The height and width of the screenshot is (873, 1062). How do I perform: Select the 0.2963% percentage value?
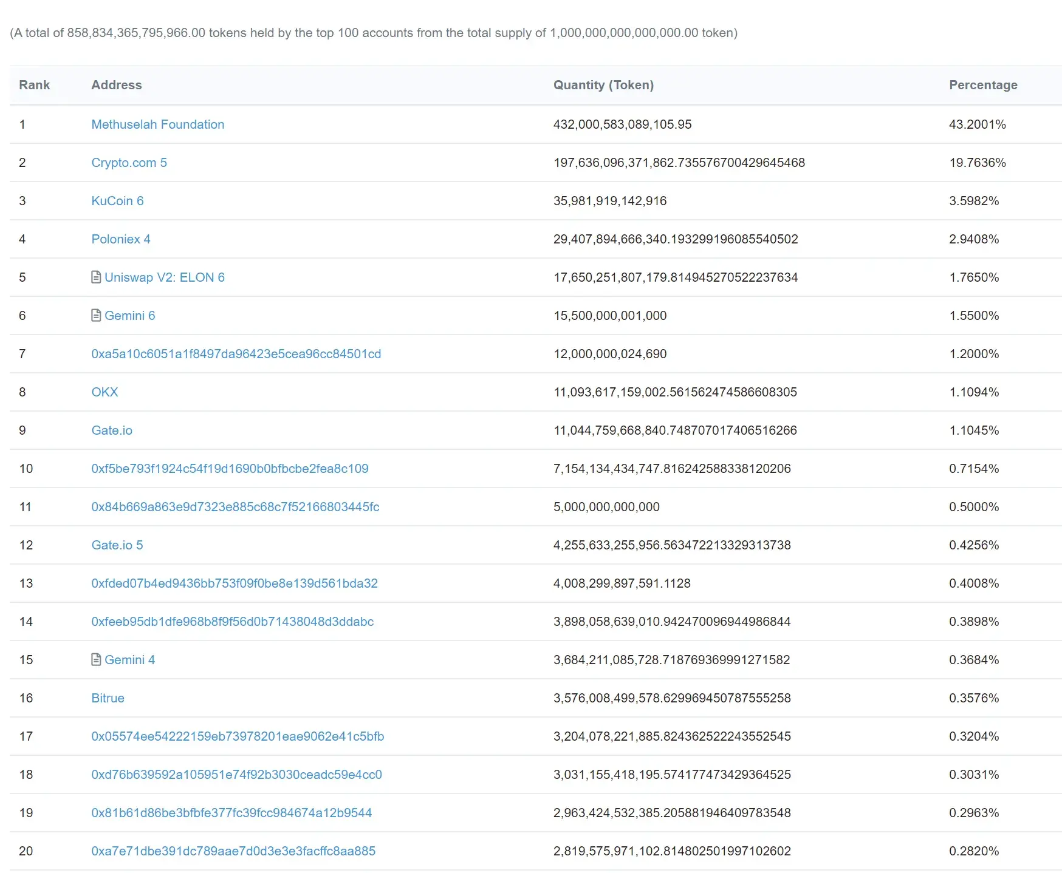[x=974, y=813]
